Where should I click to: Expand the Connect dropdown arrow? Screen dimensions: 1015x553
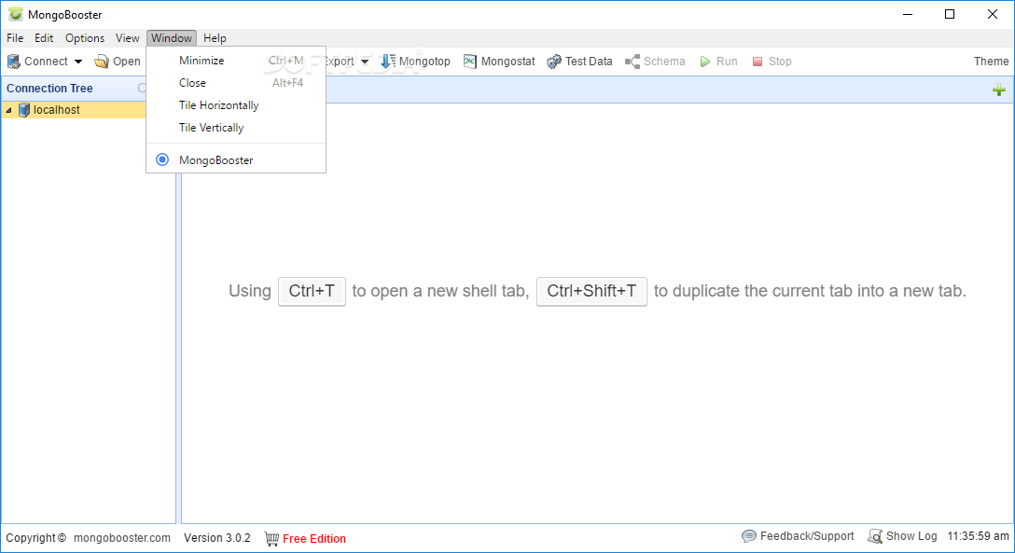[x=78, y=62]
